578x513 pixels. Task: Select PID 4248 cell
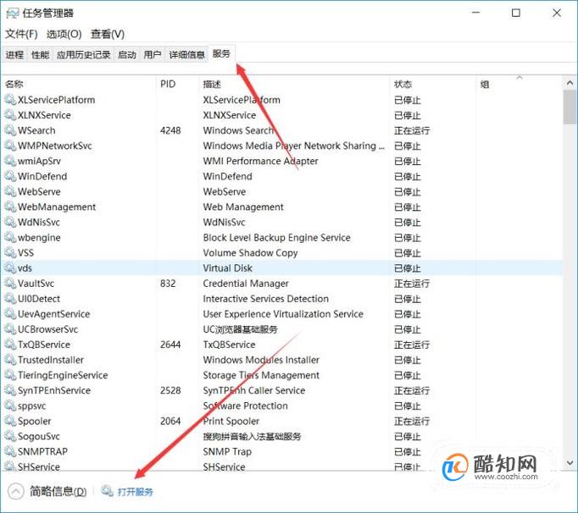point(170,130)
